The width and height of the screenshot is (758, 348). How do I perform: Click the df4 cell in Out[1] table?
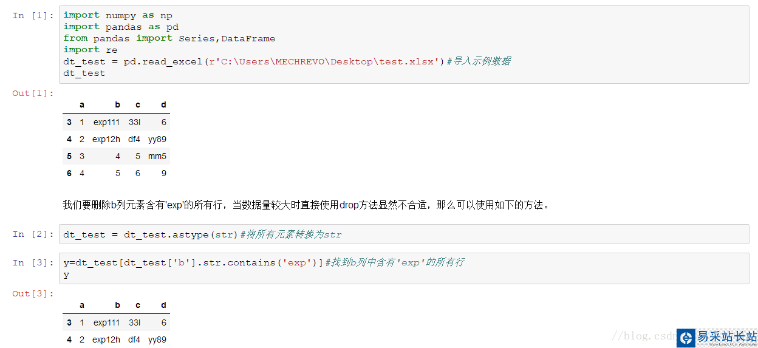[134, 139]
